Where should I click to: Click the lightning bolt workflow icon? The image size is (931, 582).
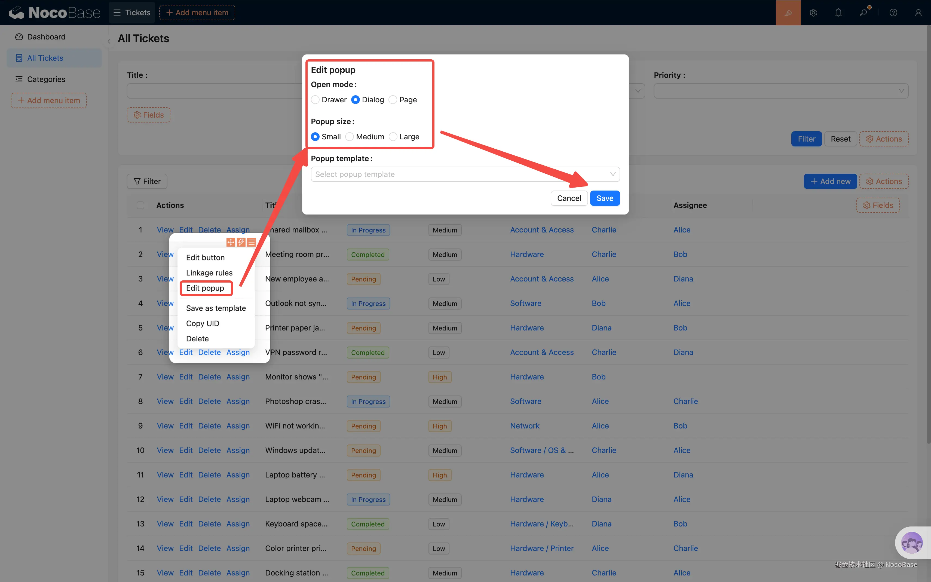point(241,242)
